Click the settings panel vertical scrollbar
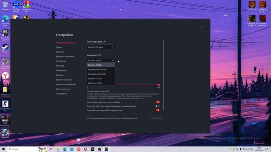The height and width of the screenshot is (152, 271). click(163, 75)
